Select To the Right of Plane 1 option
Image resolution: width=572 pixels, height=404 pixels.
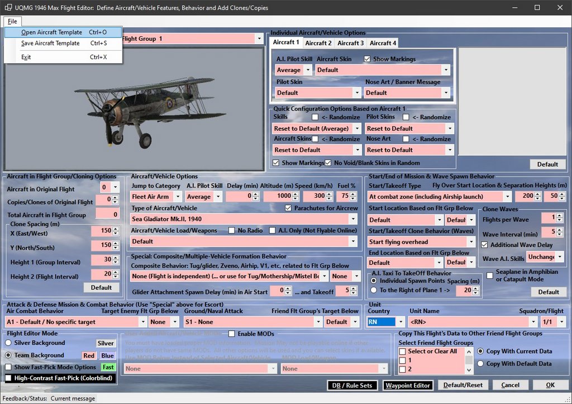coord(374,290)
